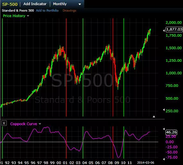Select the red vertical line at 2001
The width and height of the screenshot is (183, 165).
[x=66, y=67]
